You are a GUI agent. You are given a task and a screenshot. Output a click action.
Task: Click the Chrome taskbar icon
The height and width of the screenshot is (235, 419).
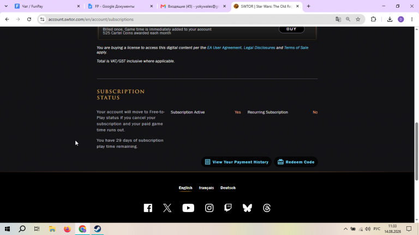(x=82, y=229)
